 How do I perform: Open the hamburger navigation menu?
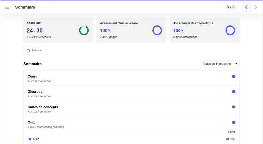coord(7,7)
